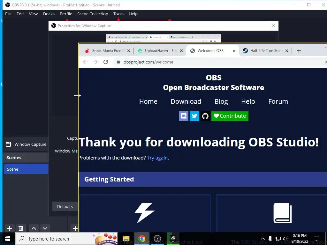The image size is (327, 245).
Task: Click the OBS Studio taskbar icon
Action: tap(157, 239)
